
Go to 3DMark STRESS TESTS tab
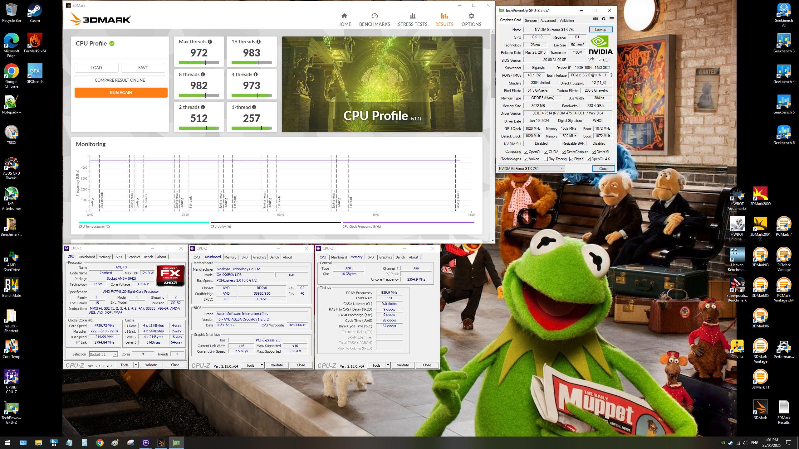click(413, 20)
